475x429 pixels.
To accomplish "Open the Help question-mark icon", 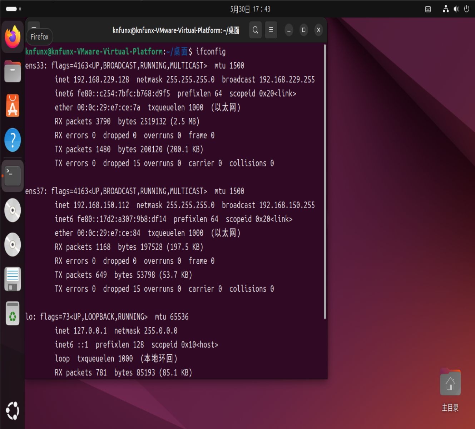I will (x=13, y=140).
